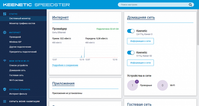Open the Приложения card heading link
This screenshot has width=199, height=106.
coord(63,83)
